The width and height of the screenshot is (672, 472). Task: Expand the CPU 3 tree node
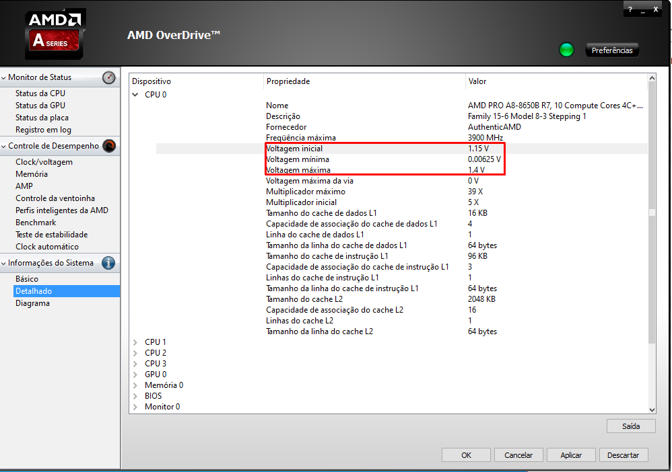[x=135, y=364]
